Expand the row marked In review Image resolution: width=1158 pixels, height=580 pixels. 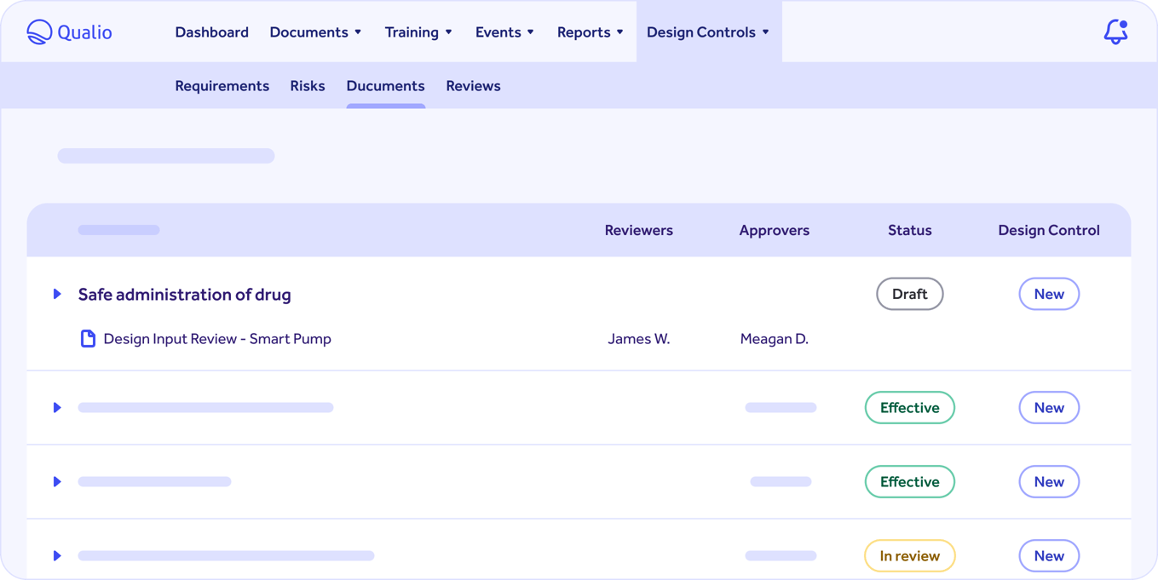click(57, 555)
